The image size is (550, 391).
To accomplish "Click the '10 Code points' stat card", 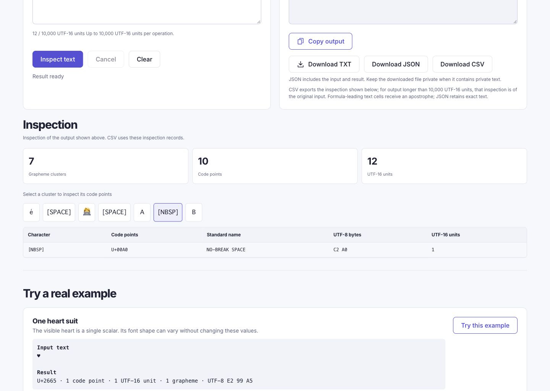I will tap(275, 166).
